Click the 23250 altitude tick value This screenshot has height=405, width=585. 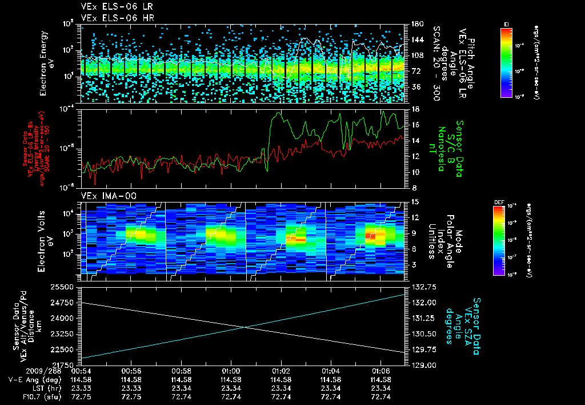tap(62, 334)
